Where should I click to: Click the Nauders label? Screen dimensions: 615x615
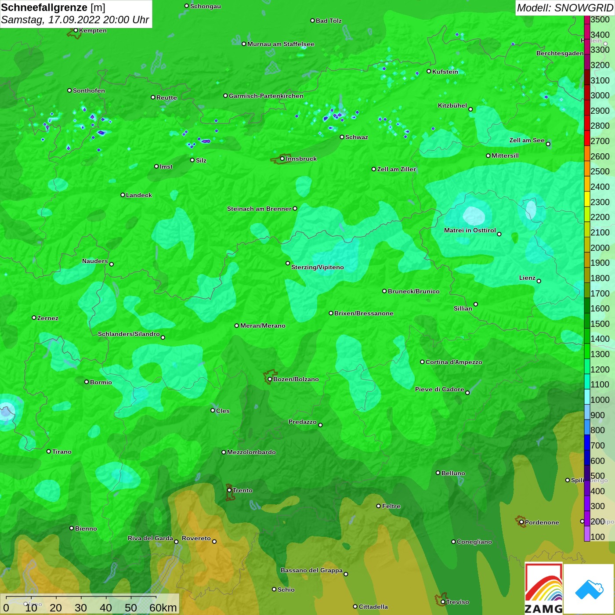(x=95, y=261)
